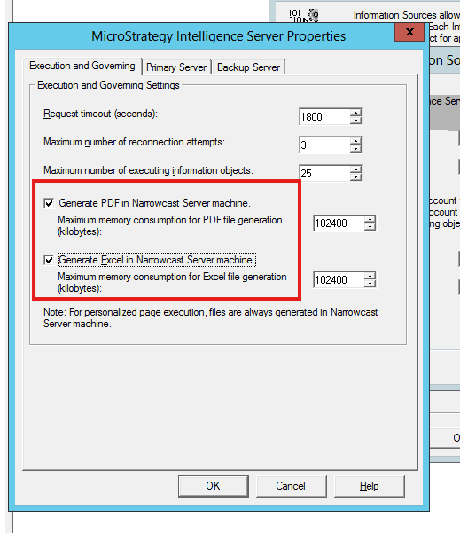The width and height of the screenshot is (460, 533).
Task: Click the PDF memory consumption field
Action: pos(339,223)
